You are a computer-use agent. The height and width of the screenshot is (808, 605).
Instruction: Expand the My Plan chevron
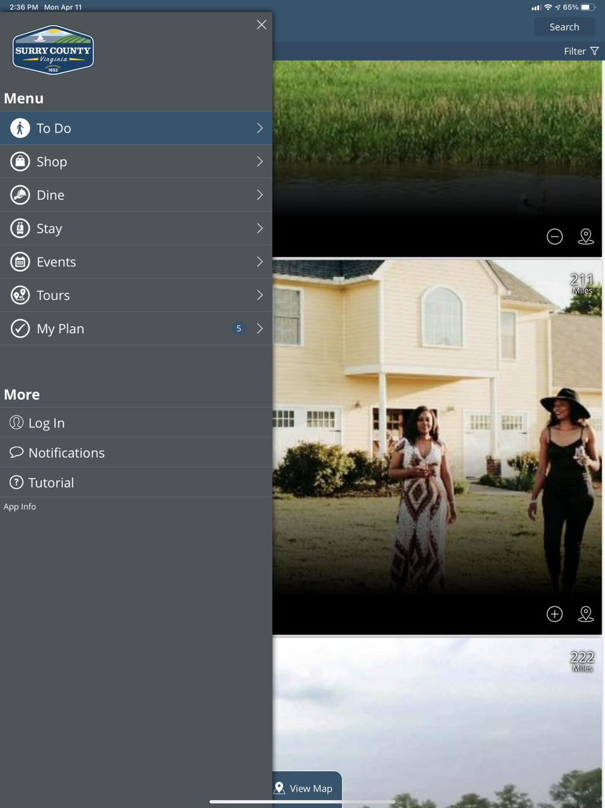coord(260,328)
